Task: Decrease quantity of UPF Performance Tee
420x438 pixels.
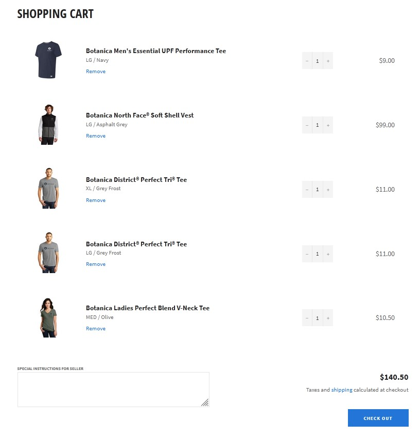Action: pyautogui.click(x=307, y=61)
